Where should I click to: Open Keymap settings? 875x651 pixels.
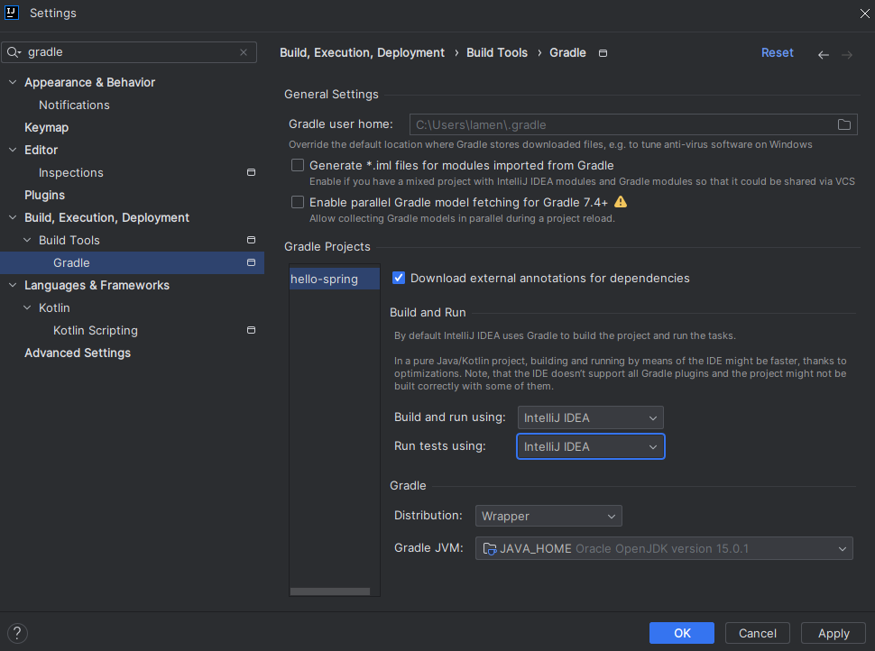click(x=46, y=127)
